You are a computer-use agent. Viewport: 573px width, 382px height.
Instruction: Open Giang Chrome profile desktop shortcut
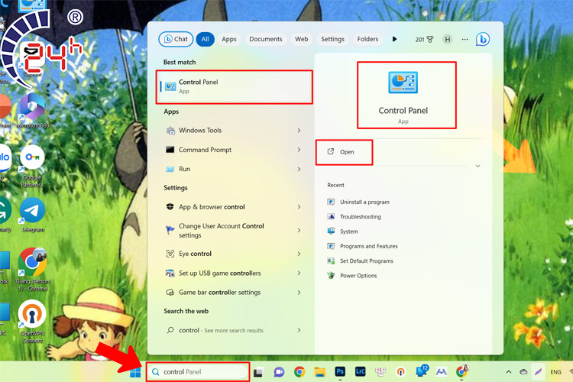[32, 270]
